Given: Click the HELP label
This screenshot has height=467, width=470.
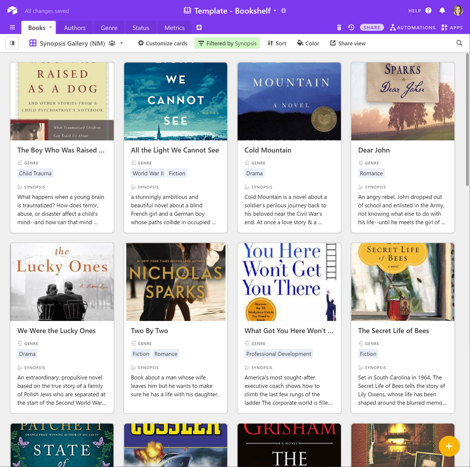Looking at the screenshot, I should [x=414, y=11].
